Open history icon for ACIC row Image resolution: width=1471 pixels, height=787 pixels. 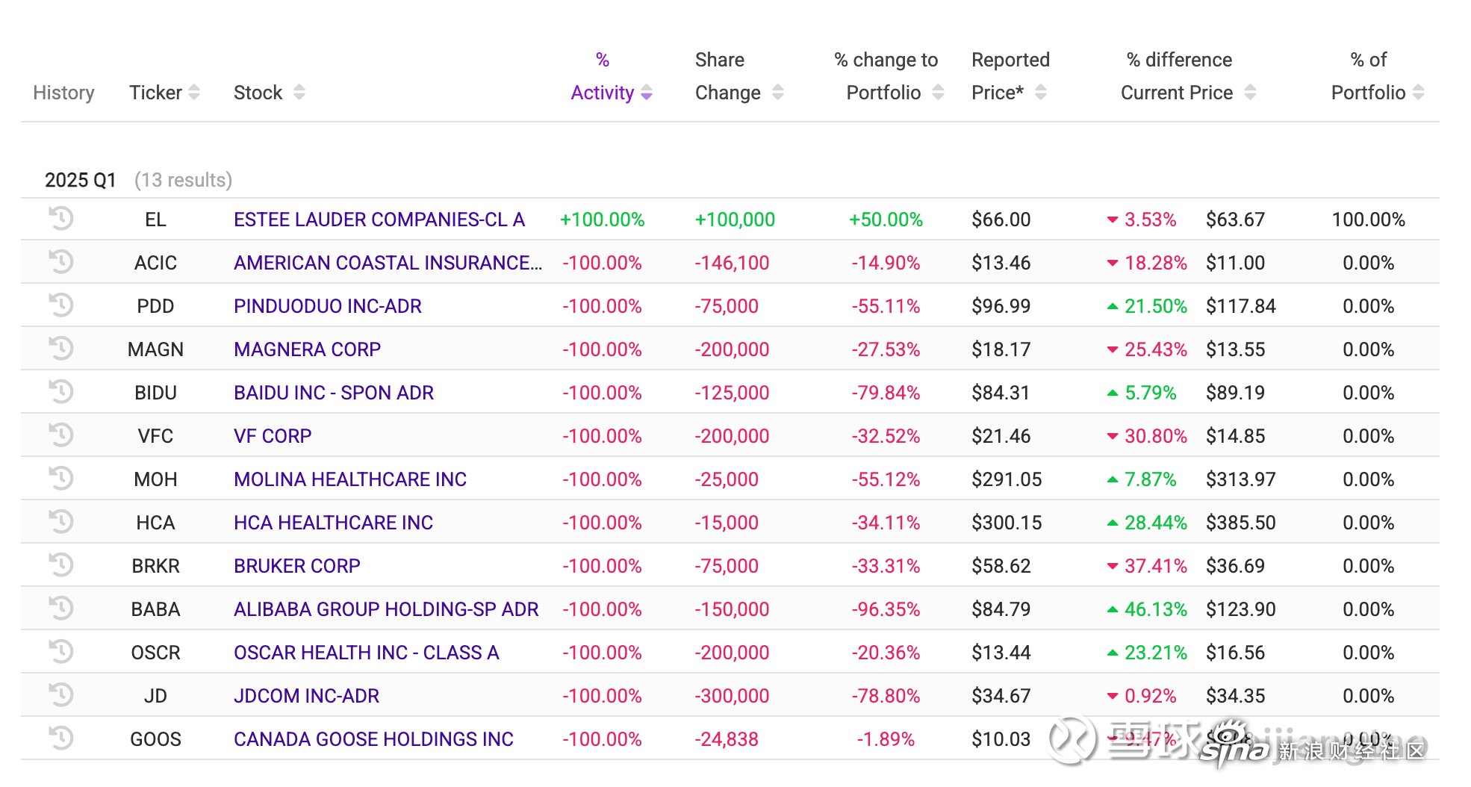pyautogui.click(x=61, y=261)
